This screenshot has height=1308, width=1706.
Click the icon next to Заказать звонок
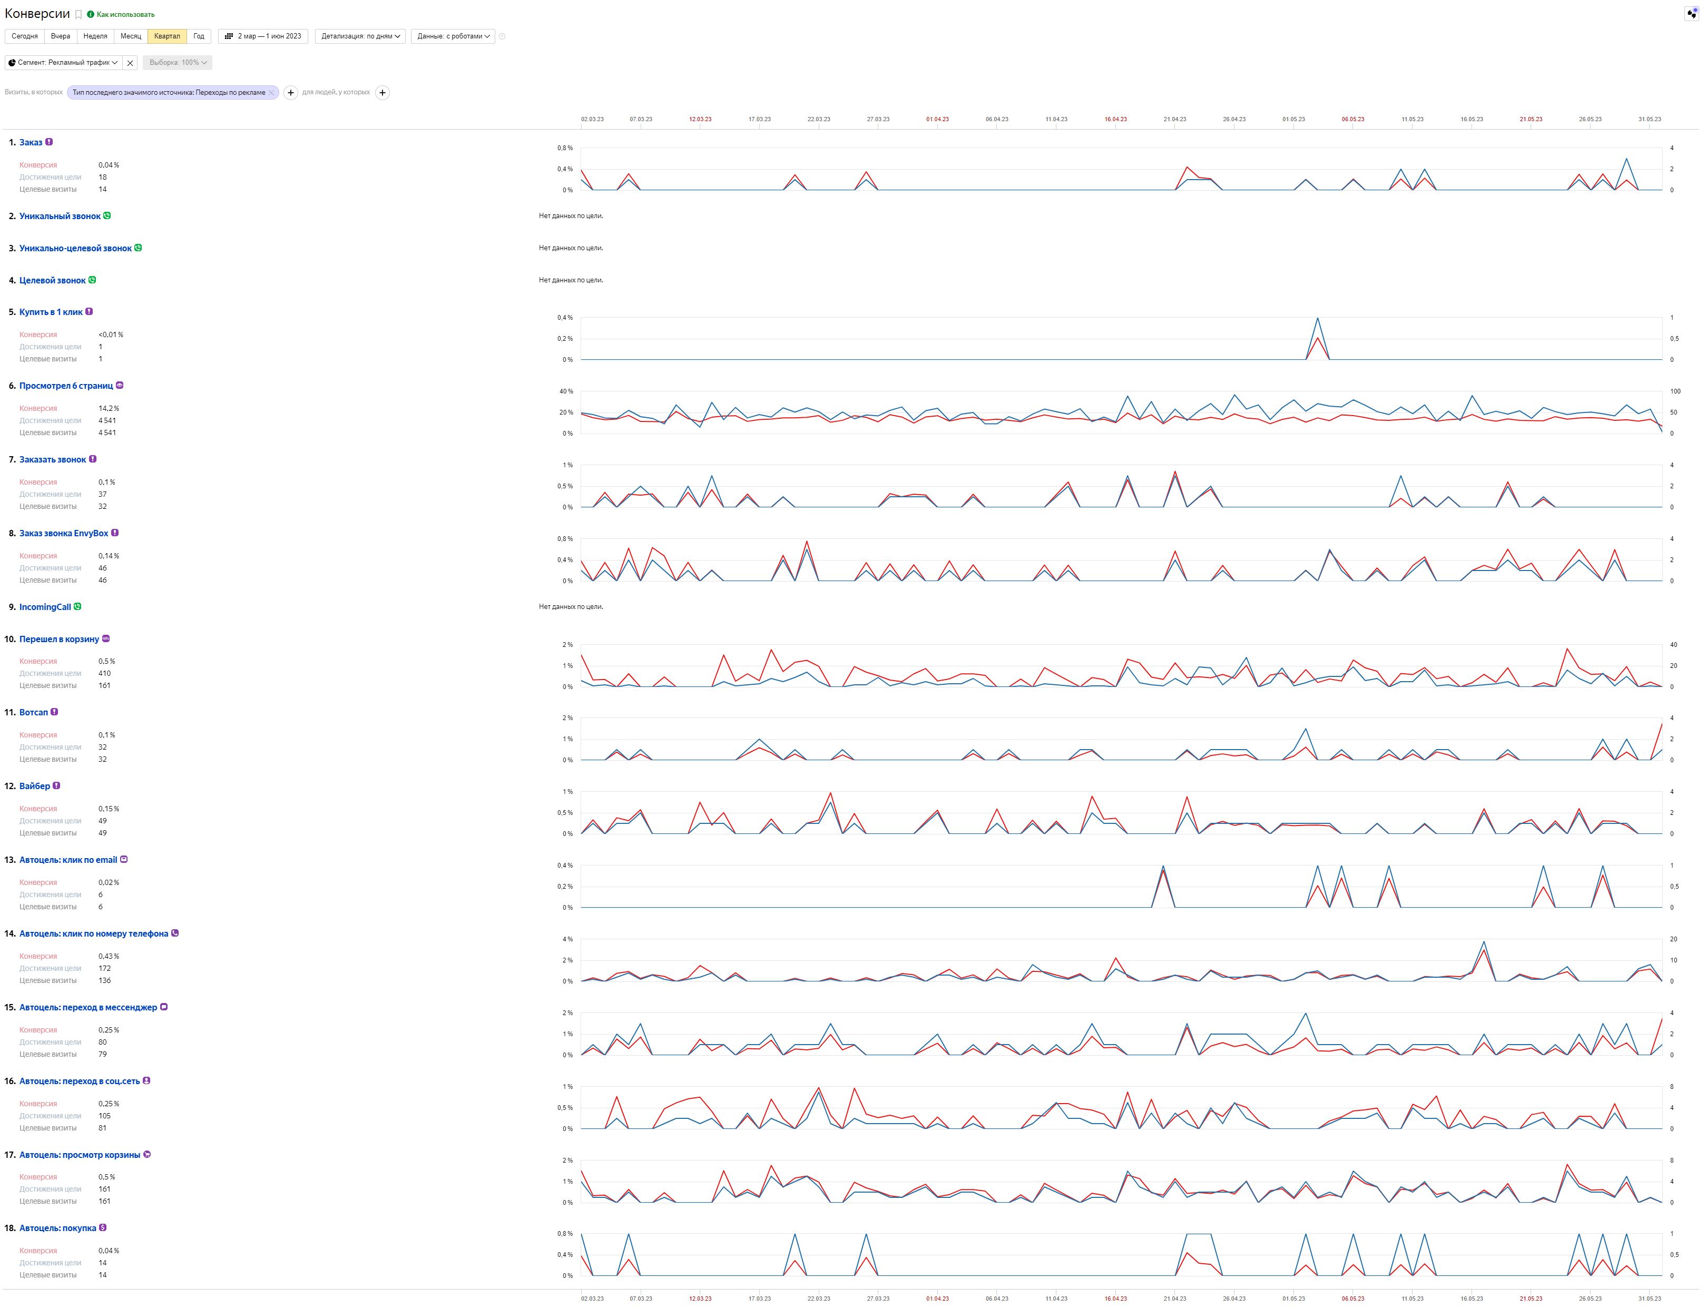93,459
